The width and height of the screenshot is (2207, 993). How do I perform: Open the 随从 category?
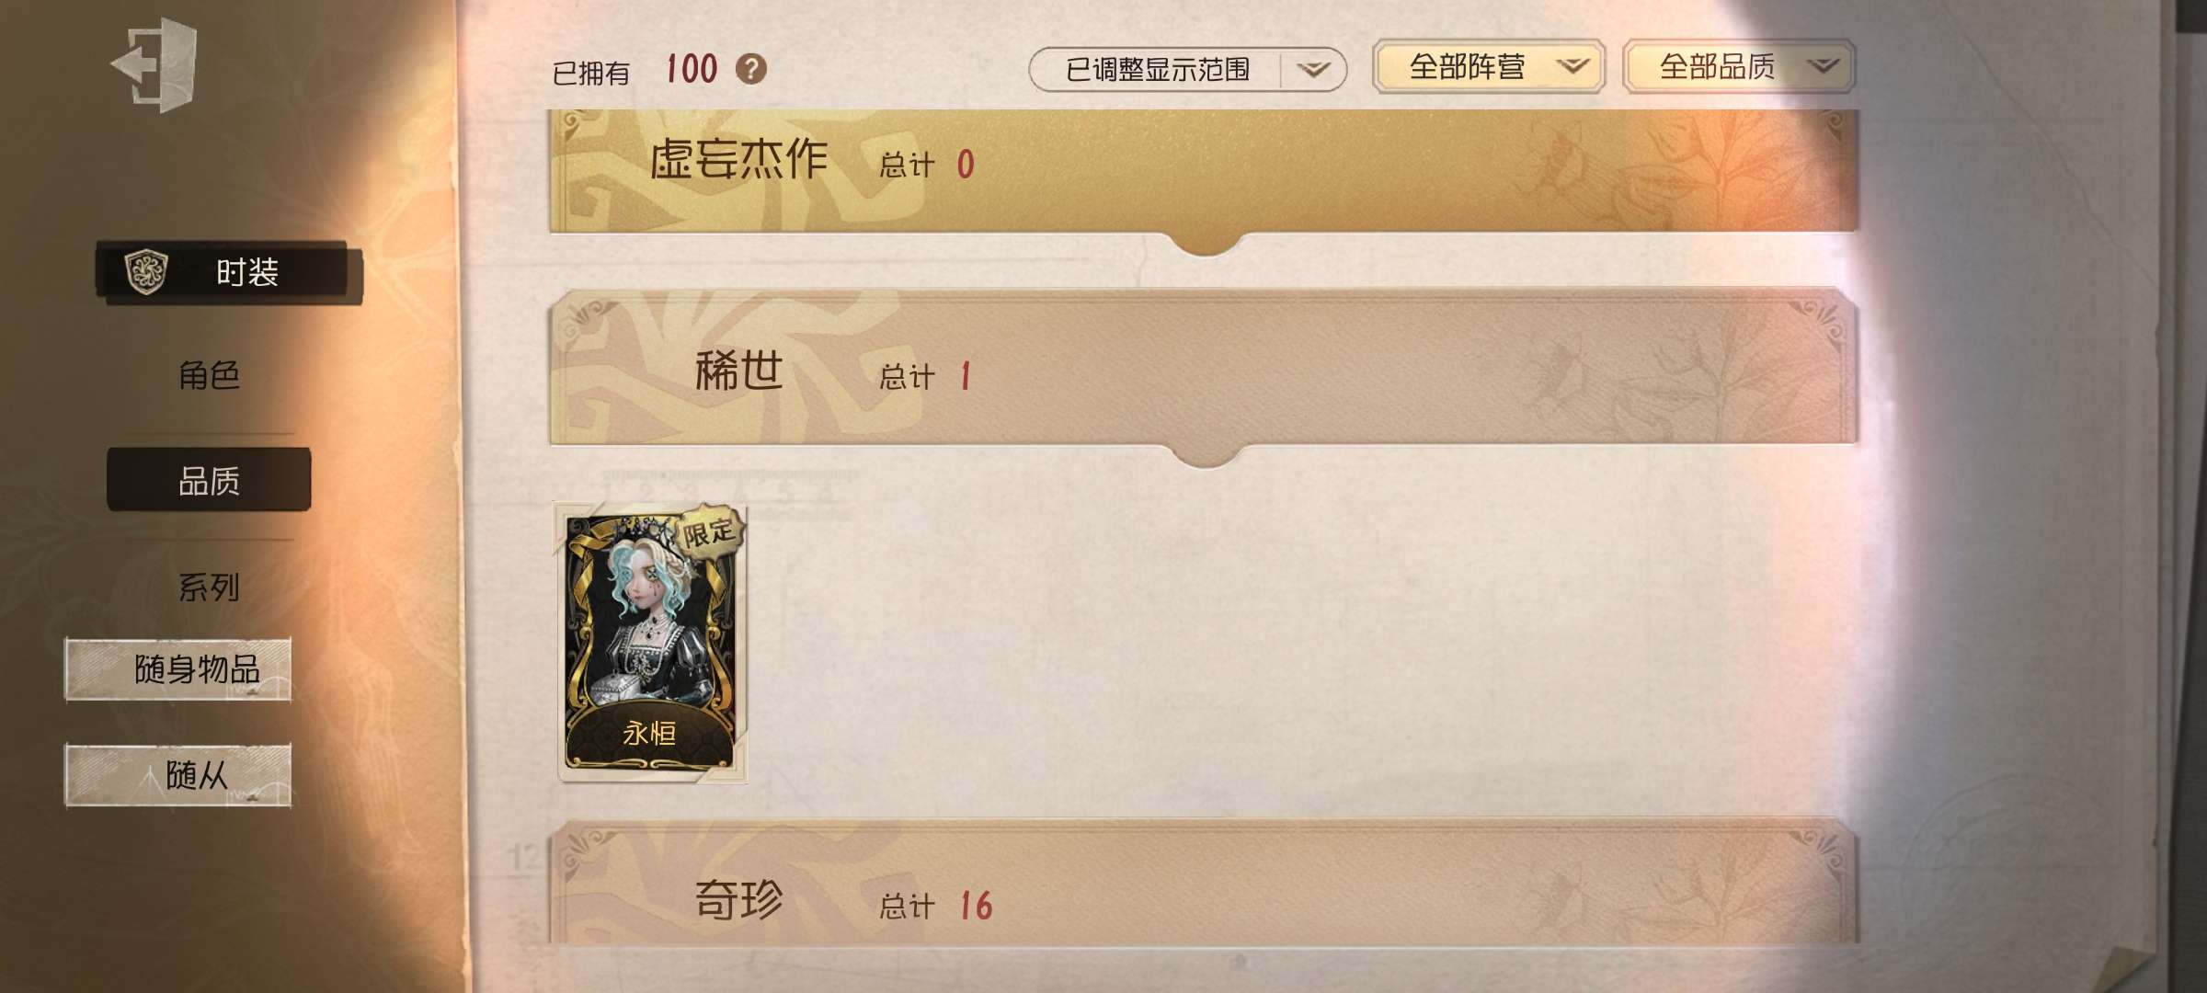tap(178, 775)
